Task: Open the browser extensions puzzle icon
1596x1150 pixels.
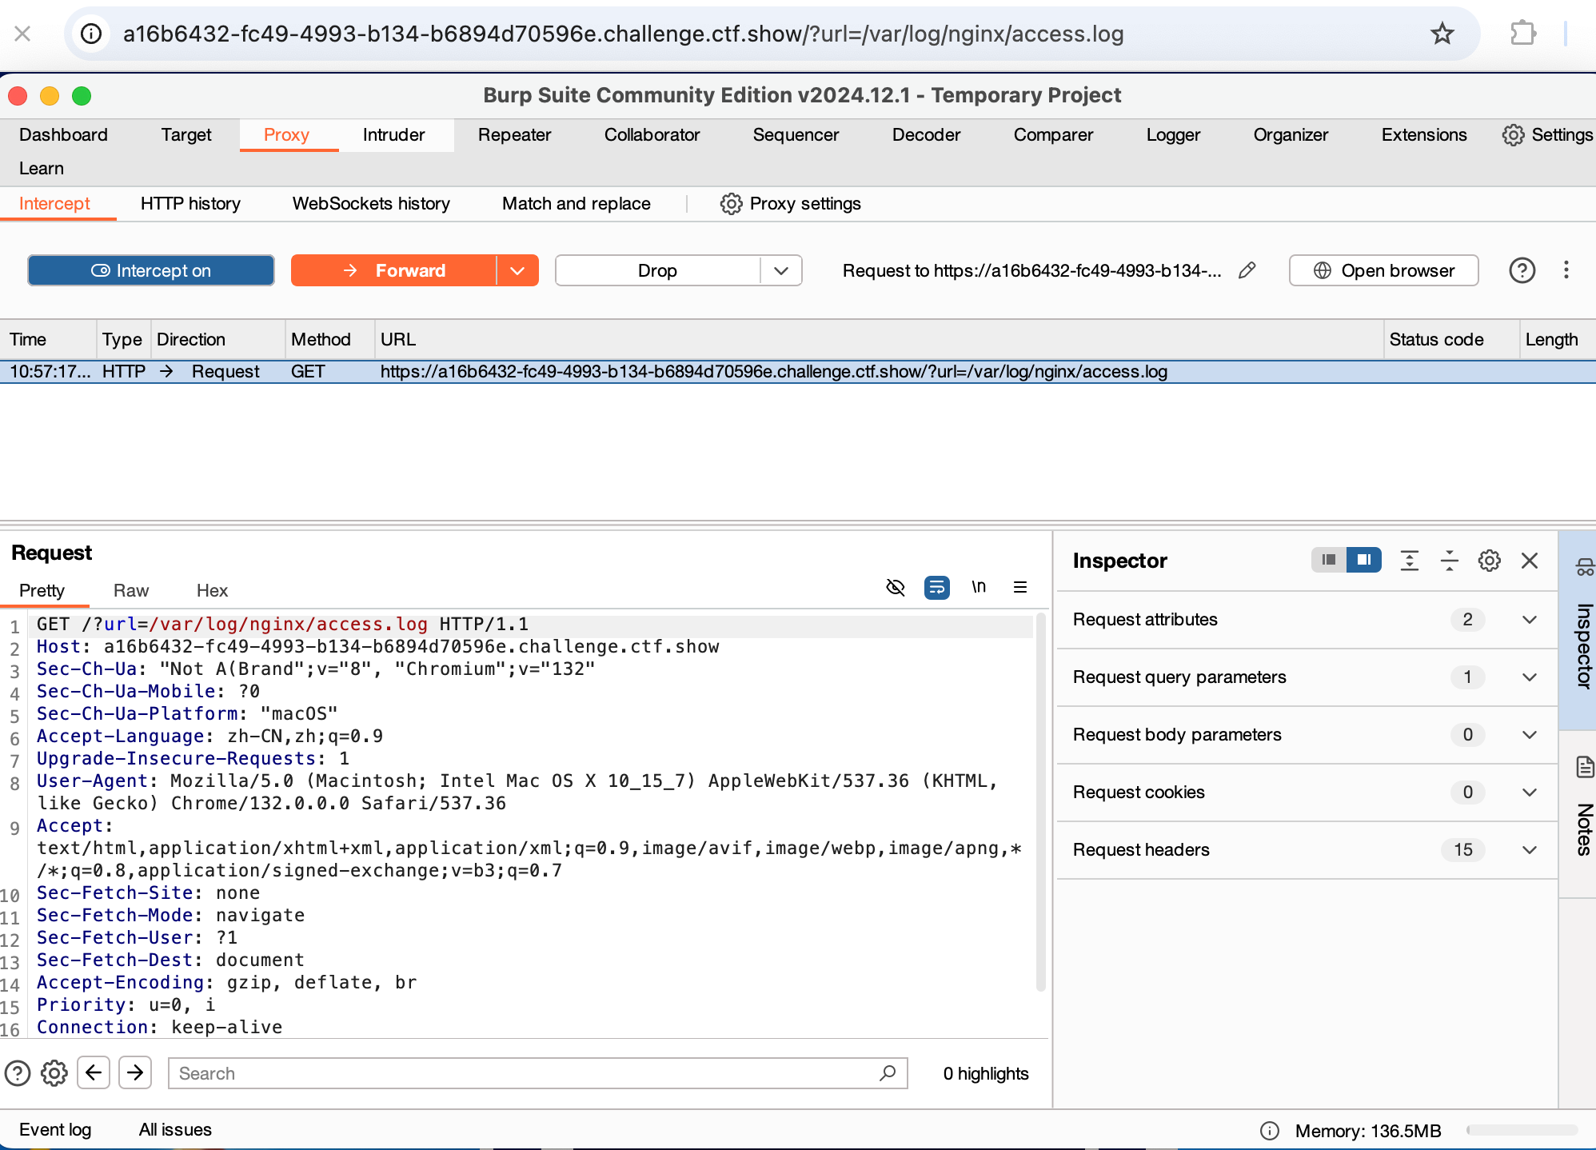Action: [1522, 34]
